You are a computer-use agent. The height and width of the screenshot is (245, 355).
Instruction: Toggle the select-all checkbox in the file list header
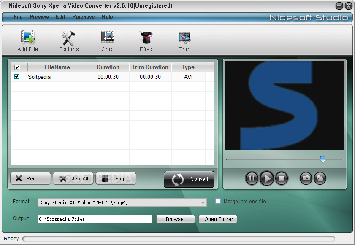click(17, 67)
